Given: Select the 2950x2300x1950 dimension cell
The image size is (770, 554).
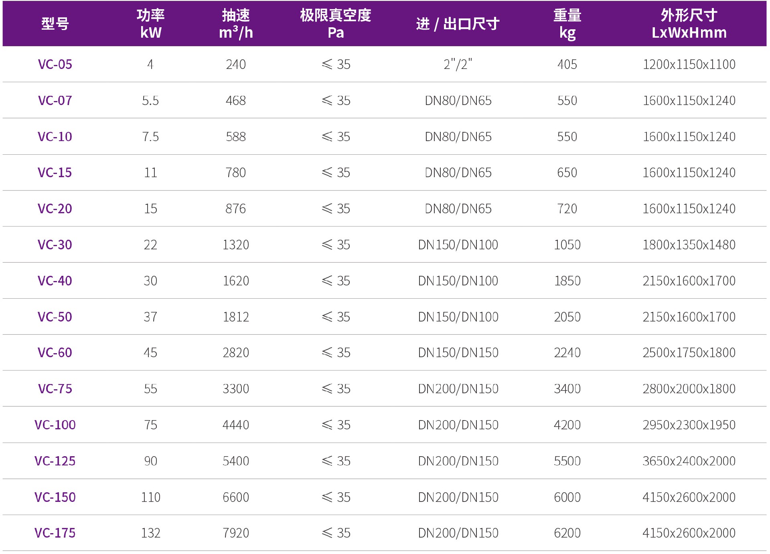Looking at the screenshot, I should coord(689,425).
